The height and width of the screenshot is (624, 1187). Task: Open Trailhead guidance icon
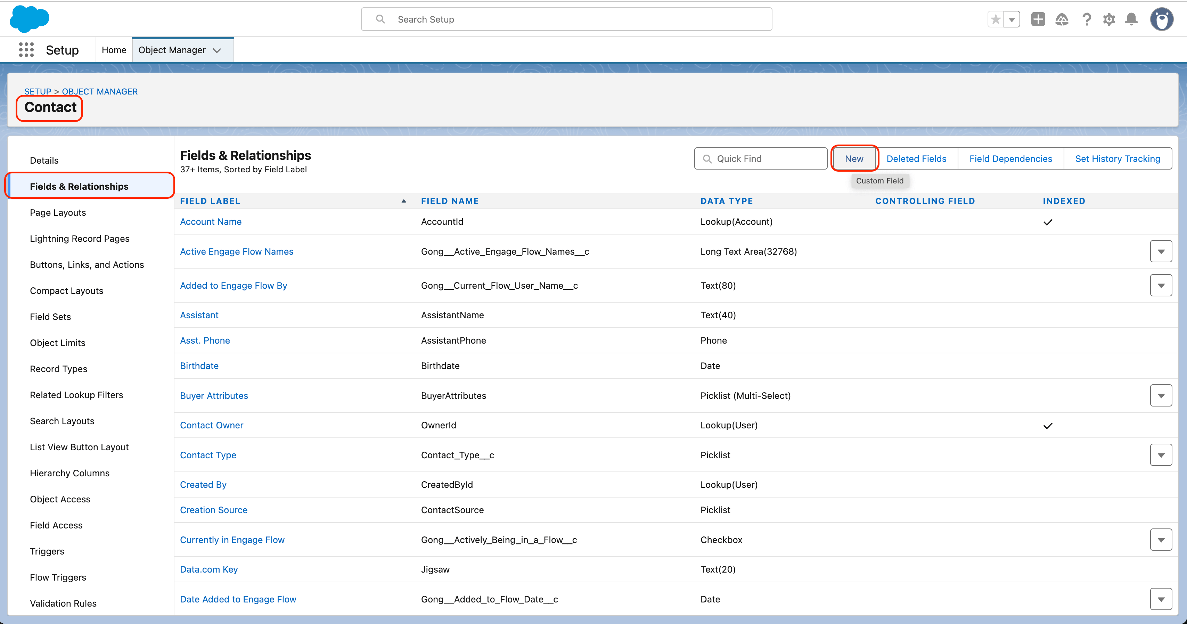point(1062,19)
